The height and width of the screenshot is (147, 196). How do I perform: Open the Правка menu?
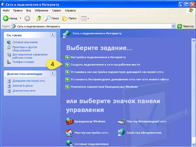click(x=18, y=11)
